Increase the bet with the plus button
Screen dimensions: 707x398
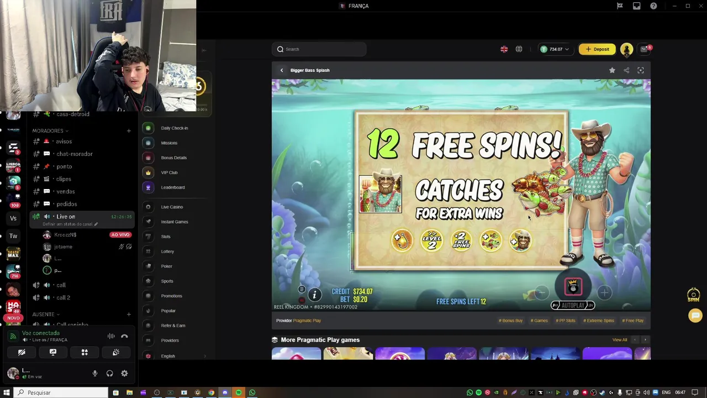604,292
